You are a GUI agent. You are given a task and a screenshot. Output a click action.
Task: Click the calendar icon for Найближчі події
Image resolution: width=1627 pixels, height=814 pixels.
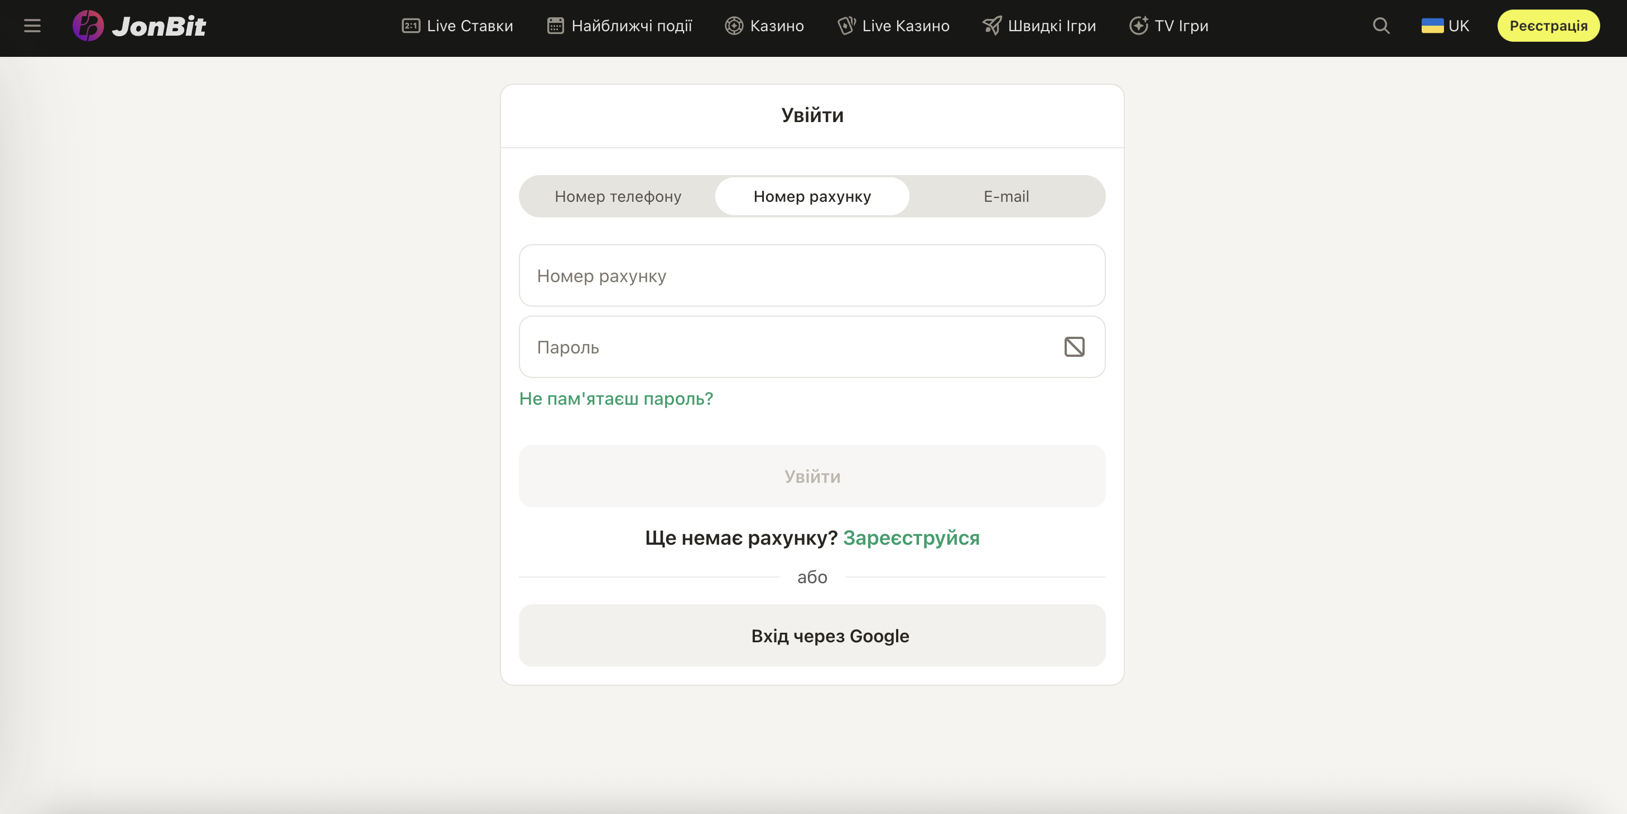(555, 26)
